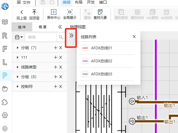178x133 pixels.
Task: Jump to top with 回顶层
Action: pyautogui.click(x=34, y=15)
